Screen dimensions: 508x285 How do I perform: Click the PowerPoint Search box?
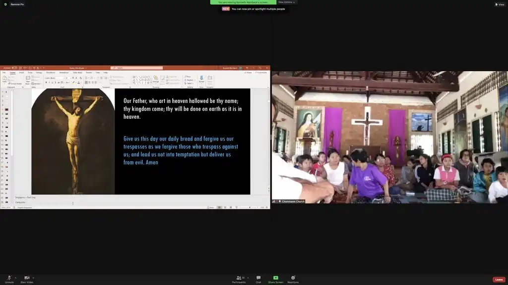coord(137,68)
